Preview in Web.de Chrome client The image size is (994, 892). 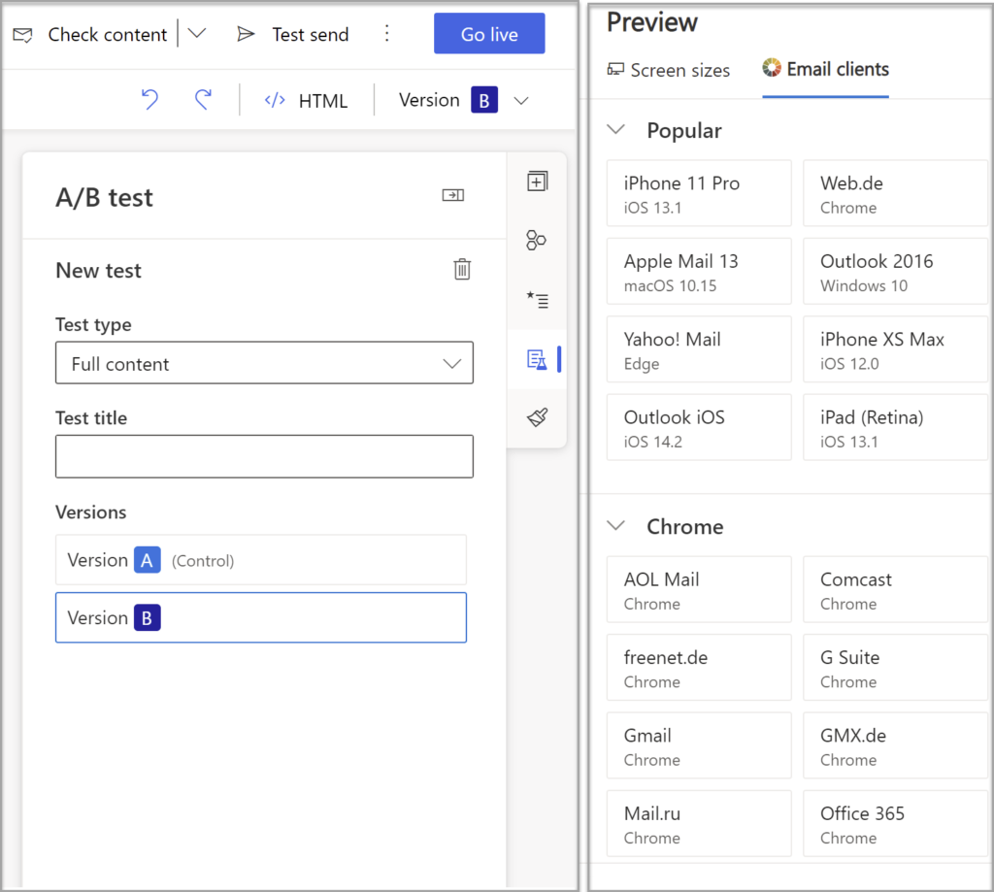(x=896, y=193)
